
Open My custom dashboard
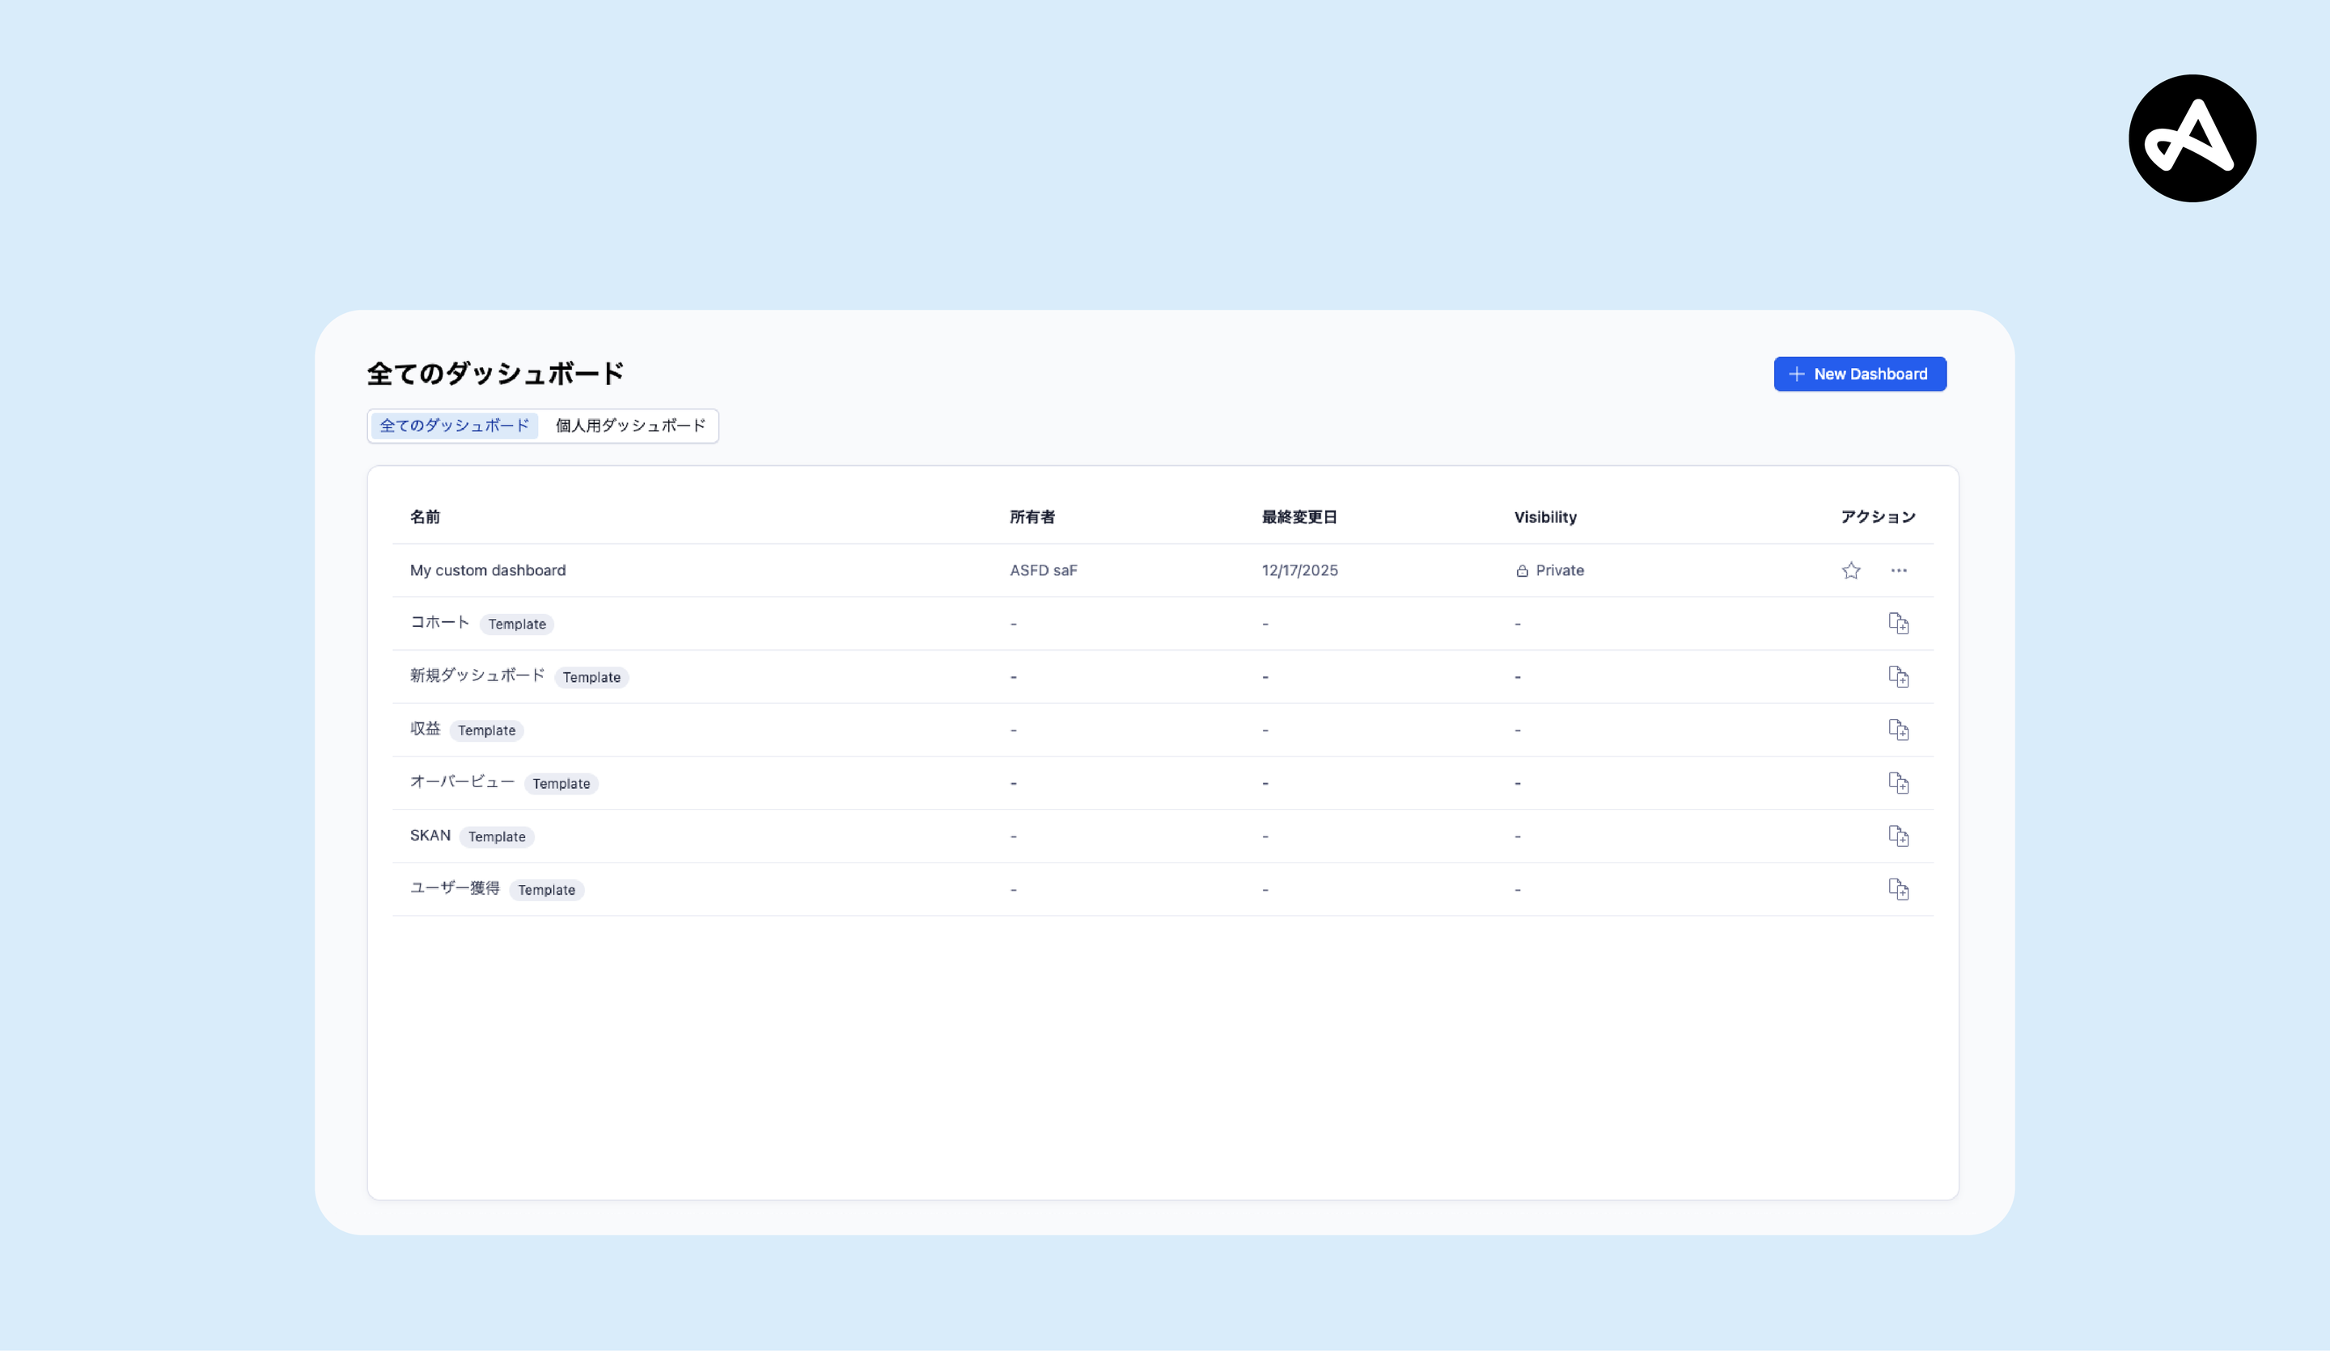pos(487,570)
